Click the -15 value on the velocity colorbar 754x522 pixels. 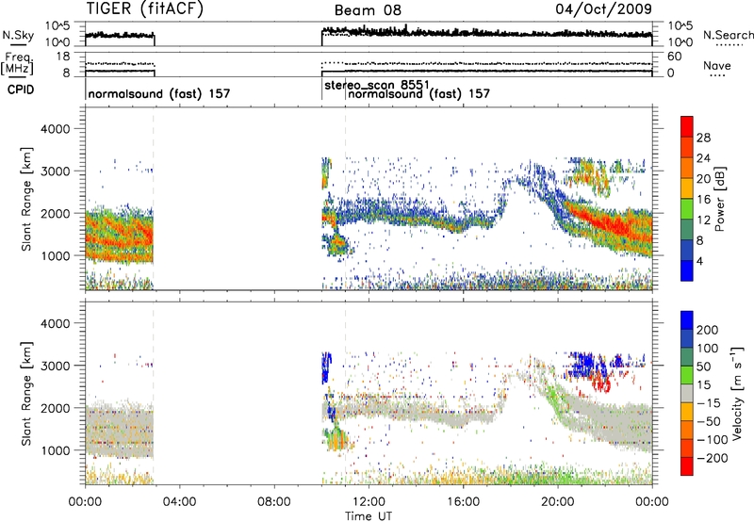(x=709, y=403)
